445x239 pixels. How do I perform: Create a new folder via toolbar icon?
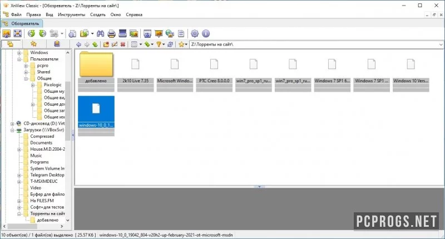tap(106, 44)
